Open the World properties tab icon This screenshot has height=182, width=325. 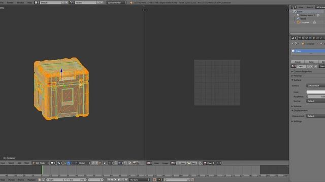point(310,38)
